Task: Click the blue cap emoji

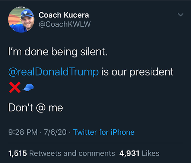Action: click(x=28, y=87)
